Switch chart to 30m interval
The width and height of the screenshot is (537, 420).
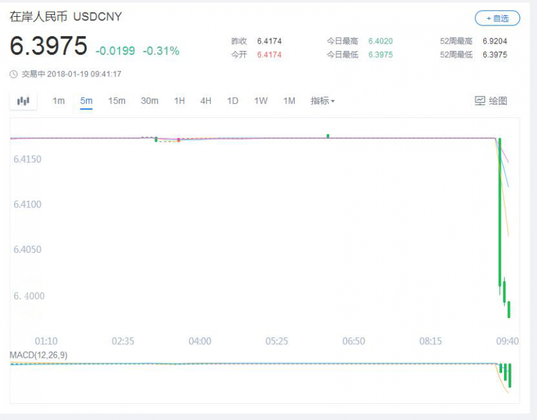(x=149, y=101)
